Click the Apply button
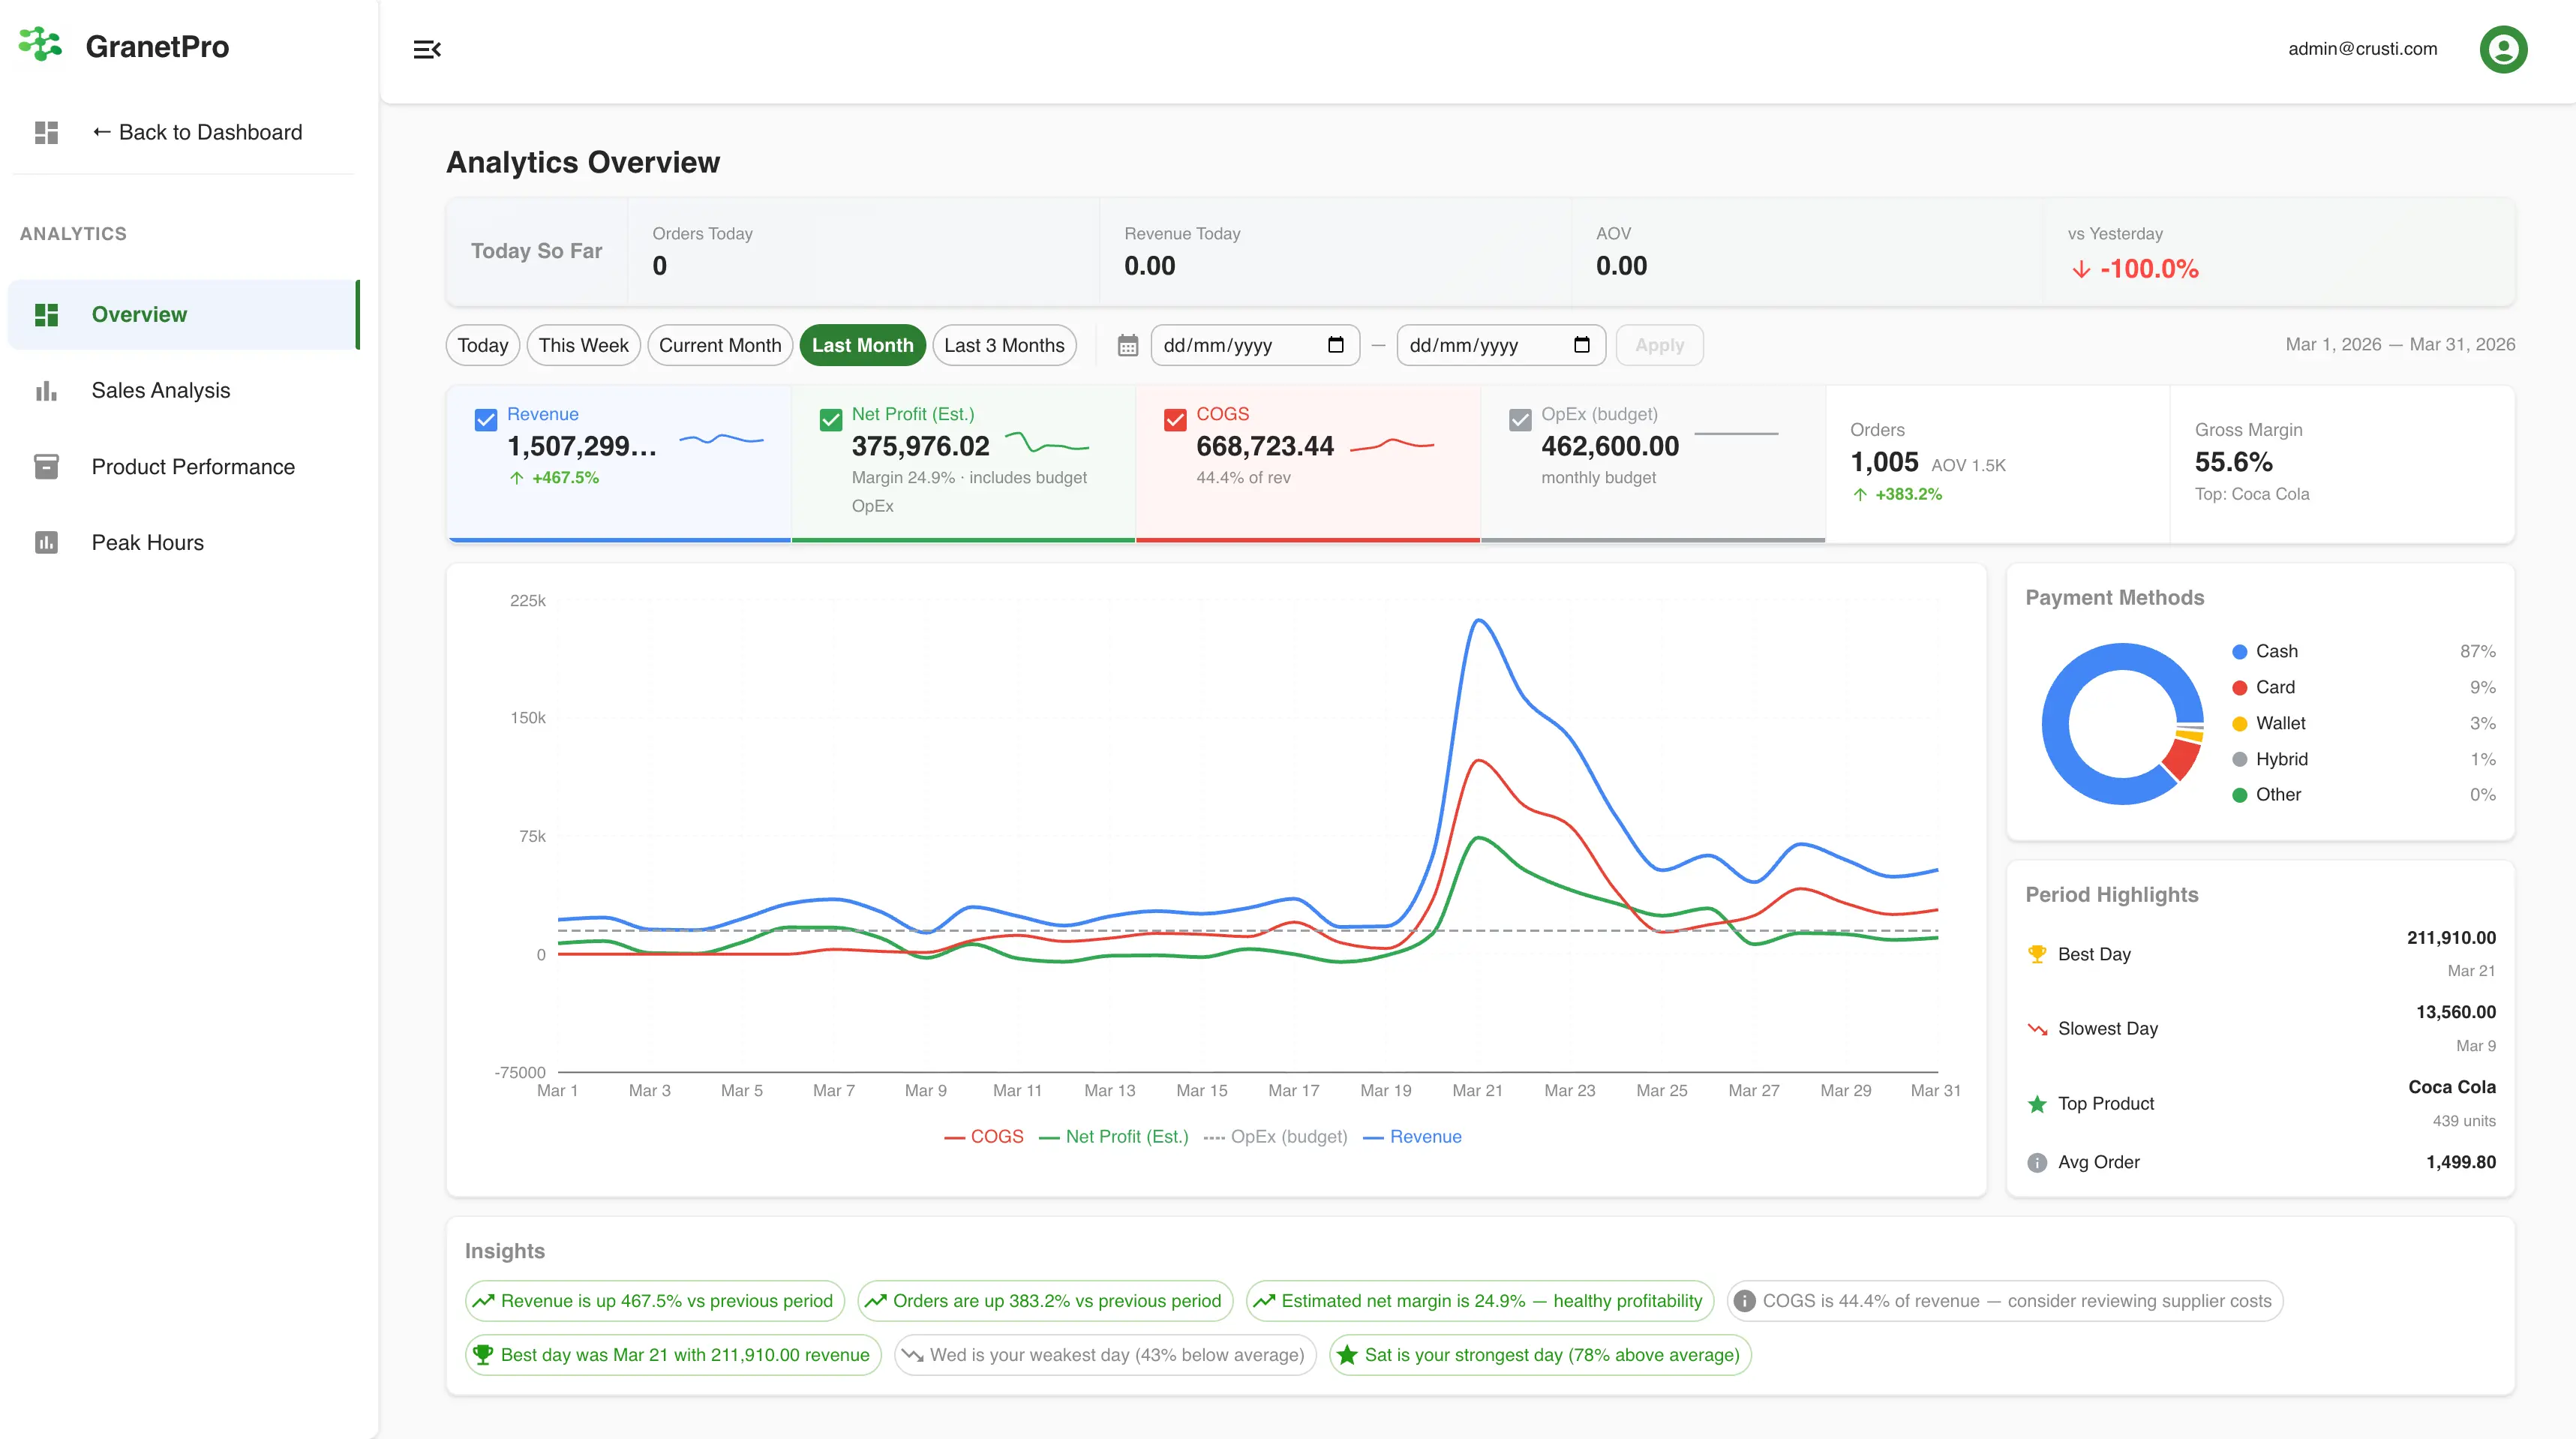Screen dimensions: 2576x1439 coord(1659,345)
